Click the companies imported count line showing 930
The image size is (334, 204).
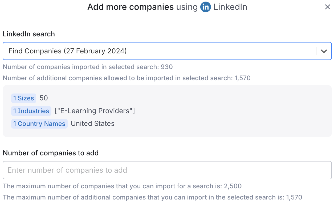[x=88, y=67]
